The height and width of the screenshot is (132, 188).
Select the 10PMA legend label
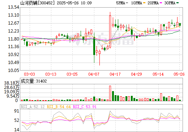coord(137,3)
